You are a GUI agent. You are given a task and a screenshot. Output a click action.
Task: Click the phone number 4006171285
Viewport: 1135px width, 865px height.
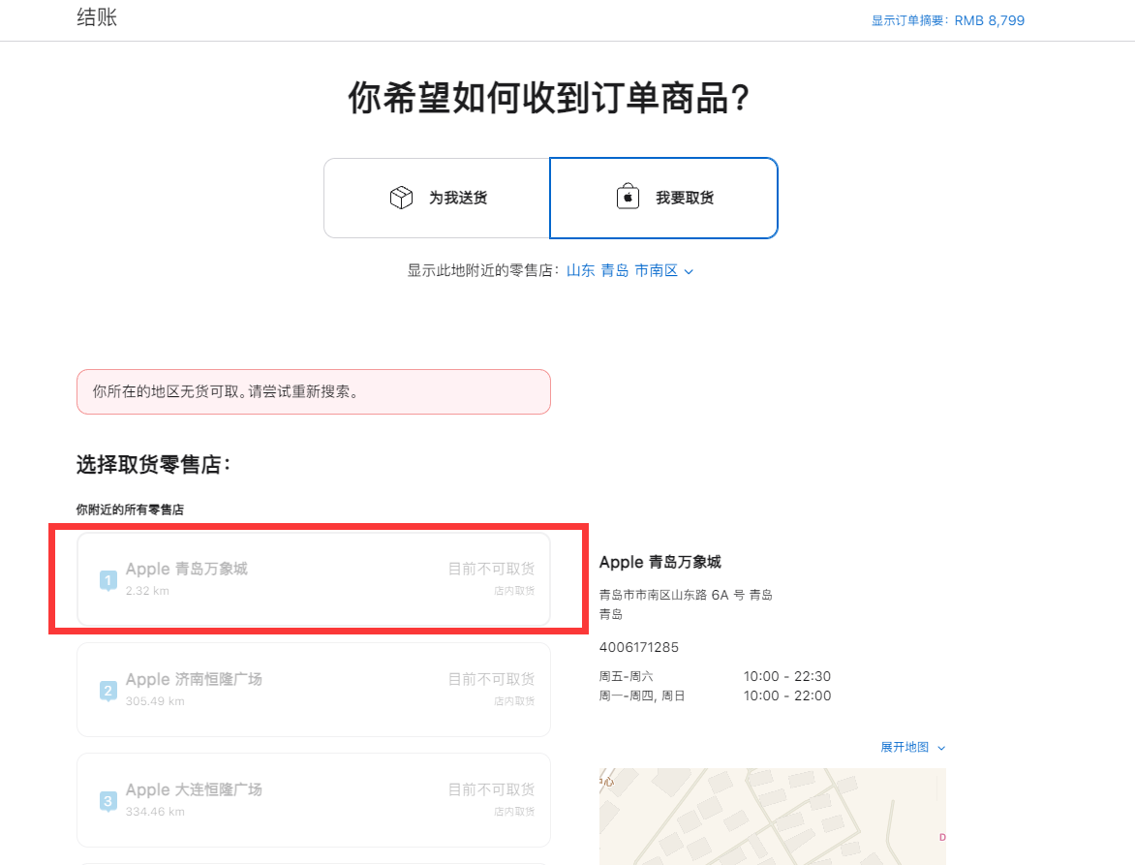click(638, 647)
